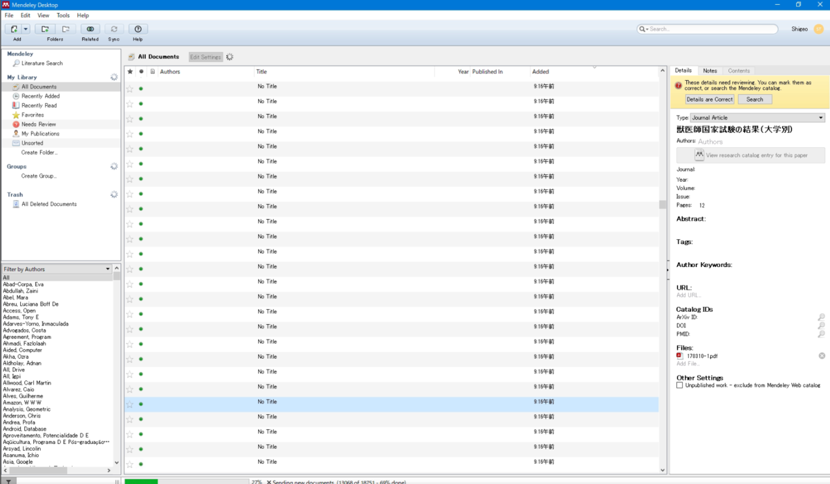Click the Add document toolbar icon

(x=14, y=29)
